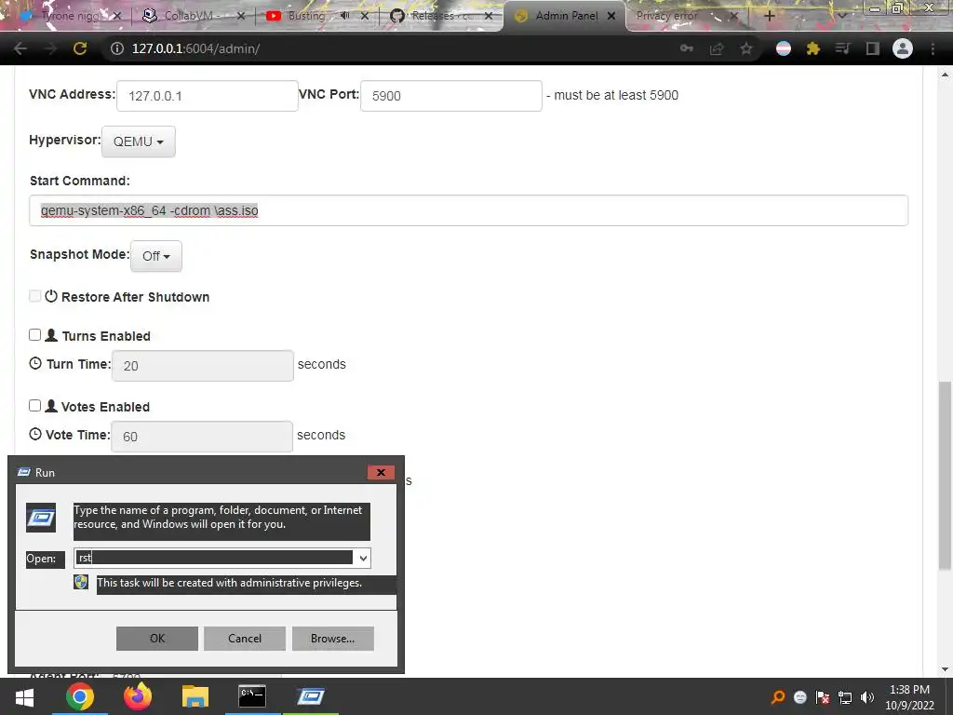Switch to the GitHub Releases tab

tap(440, 16)
